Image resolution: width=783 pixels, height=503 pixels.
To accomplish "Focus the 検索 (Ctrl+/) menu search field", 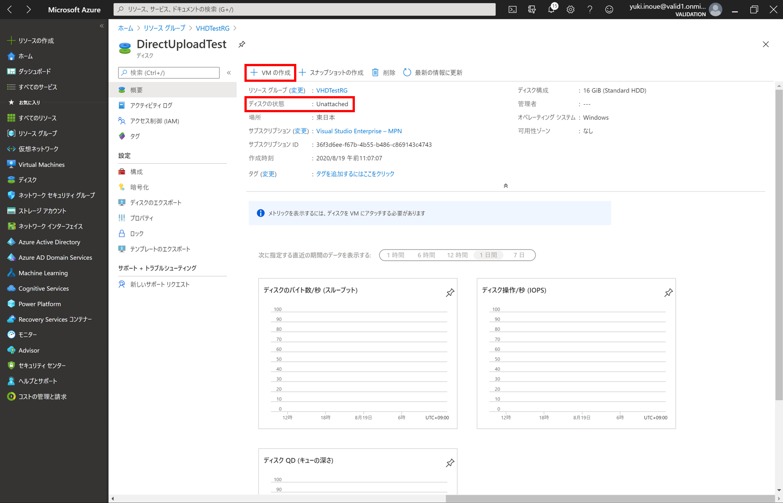I will [169, 73].
